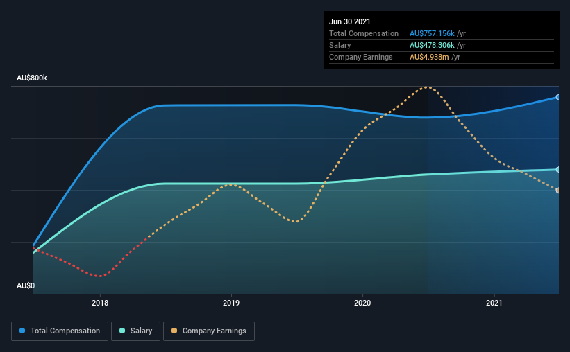Image resolution: width=570 pixels, height=352 pixels.
Task: Click the red dotted earnings low point
Action: 100,276
